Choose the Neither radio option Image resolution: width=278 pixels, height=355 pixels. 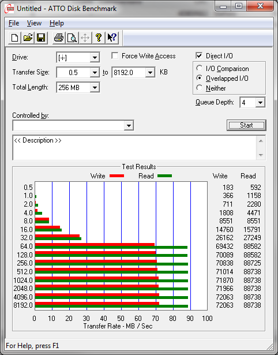pos(200,88)
